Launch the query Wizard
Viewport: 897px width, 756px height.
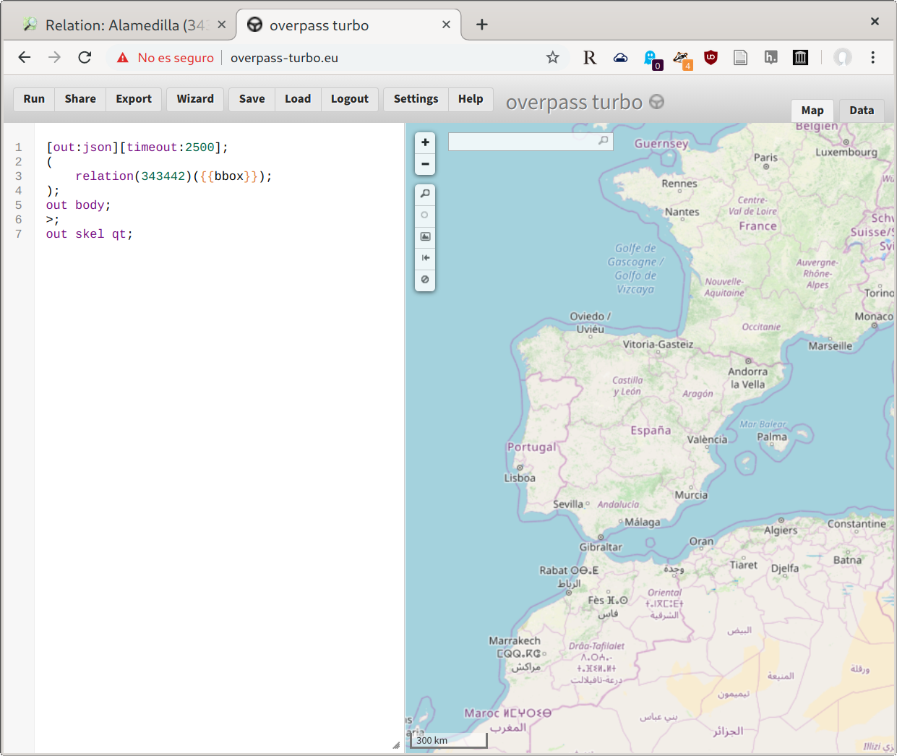coord(195,99)
